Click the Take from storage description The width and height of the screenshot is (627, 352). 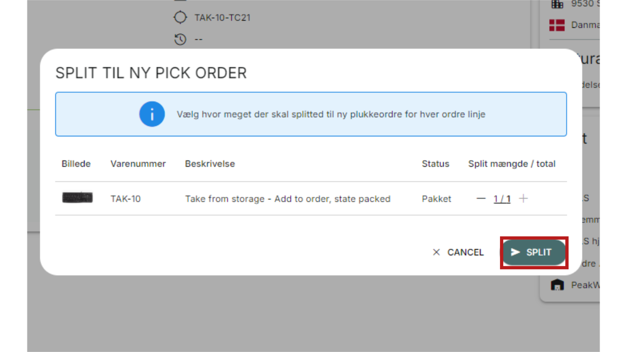288,199
